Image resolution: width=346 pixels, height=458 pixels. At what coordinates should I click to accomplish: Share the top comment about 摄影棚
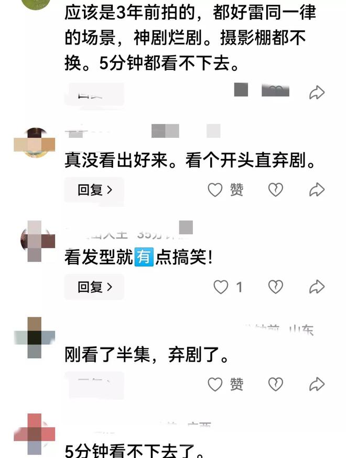tap(317, 93)
